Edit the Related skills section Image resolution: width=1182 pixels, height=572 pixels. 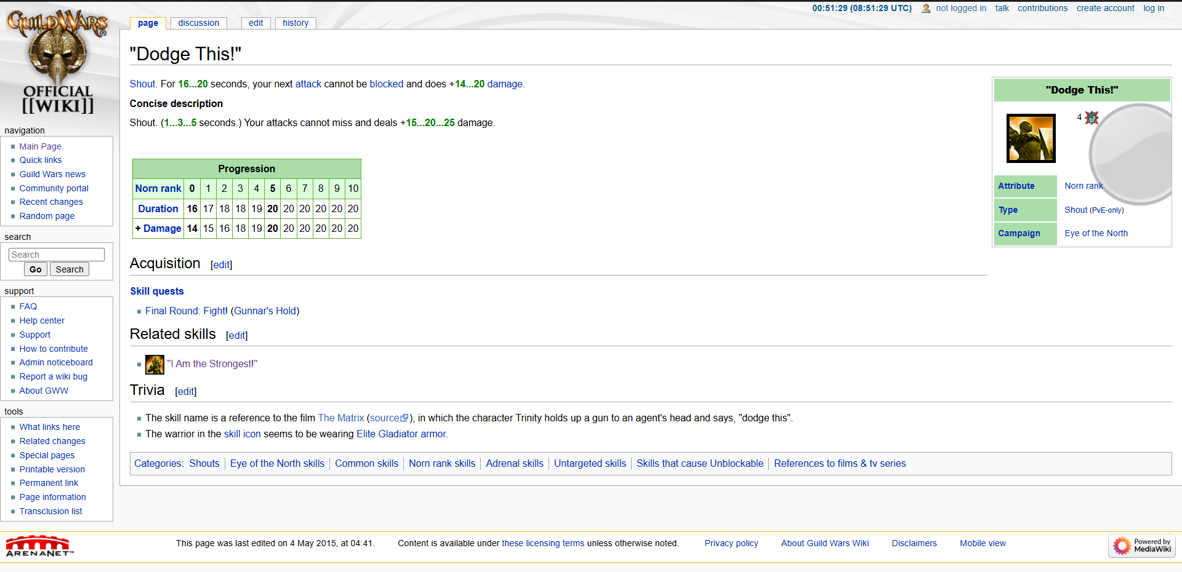[x=237, y=335]
